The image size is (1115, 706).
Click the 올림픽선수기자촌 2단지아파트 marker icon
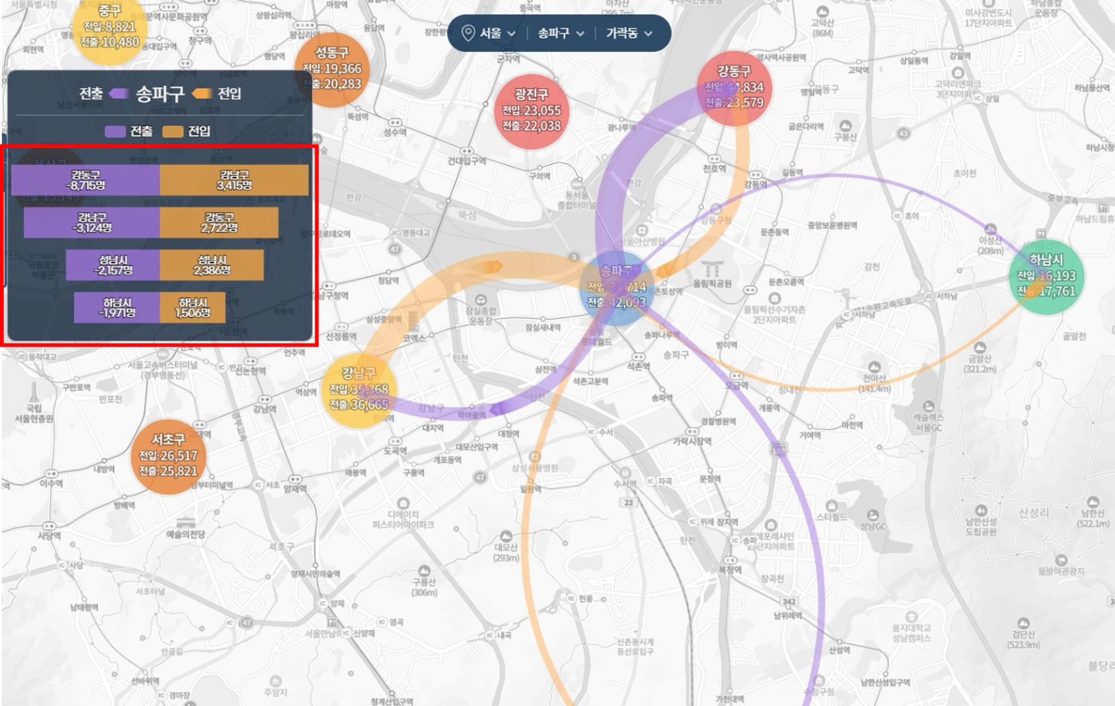tap(774, 299)
